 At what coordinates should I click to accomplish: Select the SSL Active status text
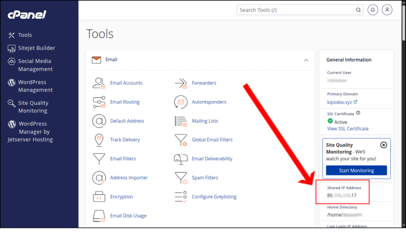pyautogui.click(x=340, y=122)
